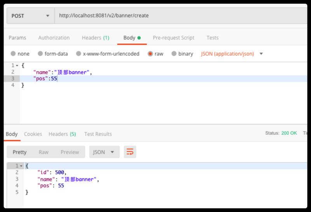Collapse the response JSON fold arrow on line 1
Screen dimensions: 311x212
click(21, 166)
